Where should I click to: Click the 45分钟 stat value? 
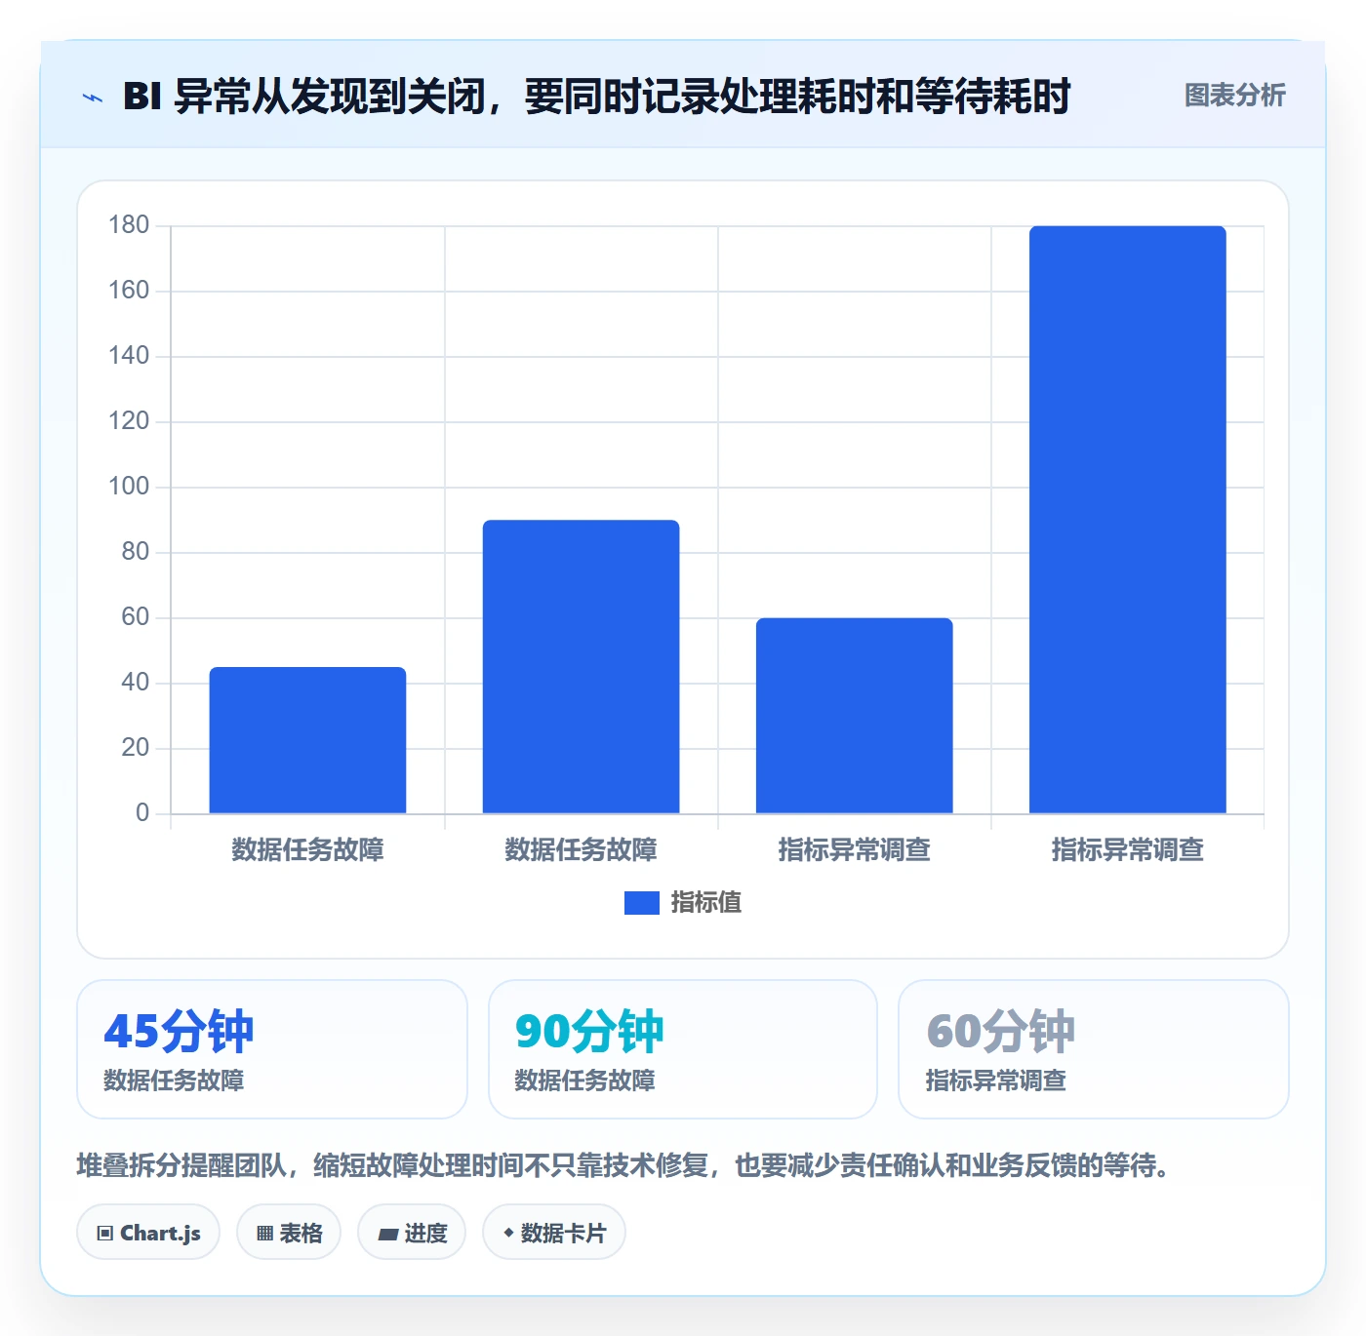[x=179, y=1032]
